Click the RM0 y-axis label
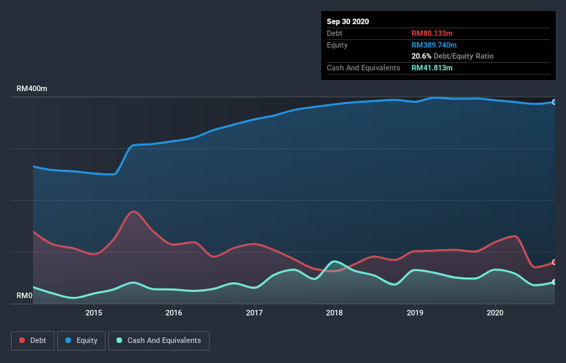 25,295
